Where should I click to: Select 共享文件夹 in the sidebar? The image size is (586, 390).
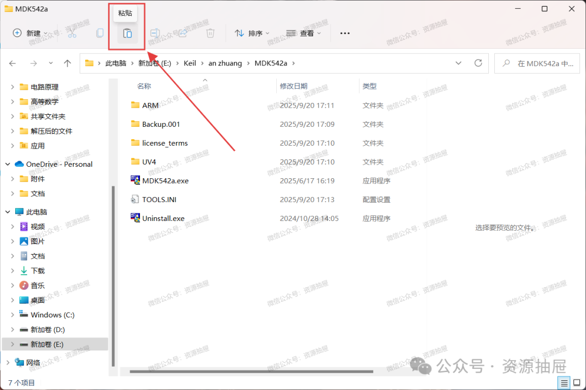(48, 116)
